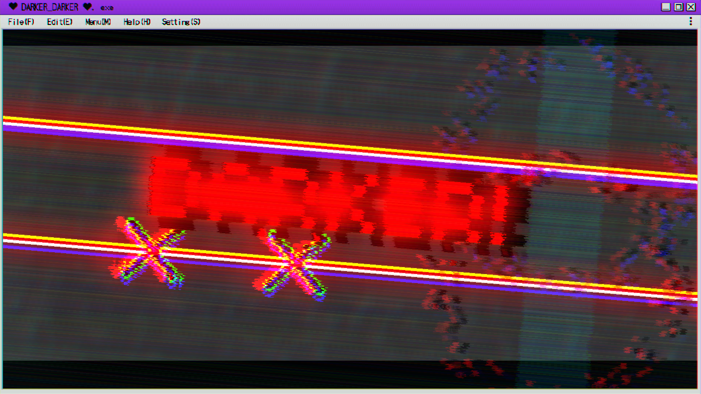Open the File(F) menu

pyautogui.click(x=21, y=22)
